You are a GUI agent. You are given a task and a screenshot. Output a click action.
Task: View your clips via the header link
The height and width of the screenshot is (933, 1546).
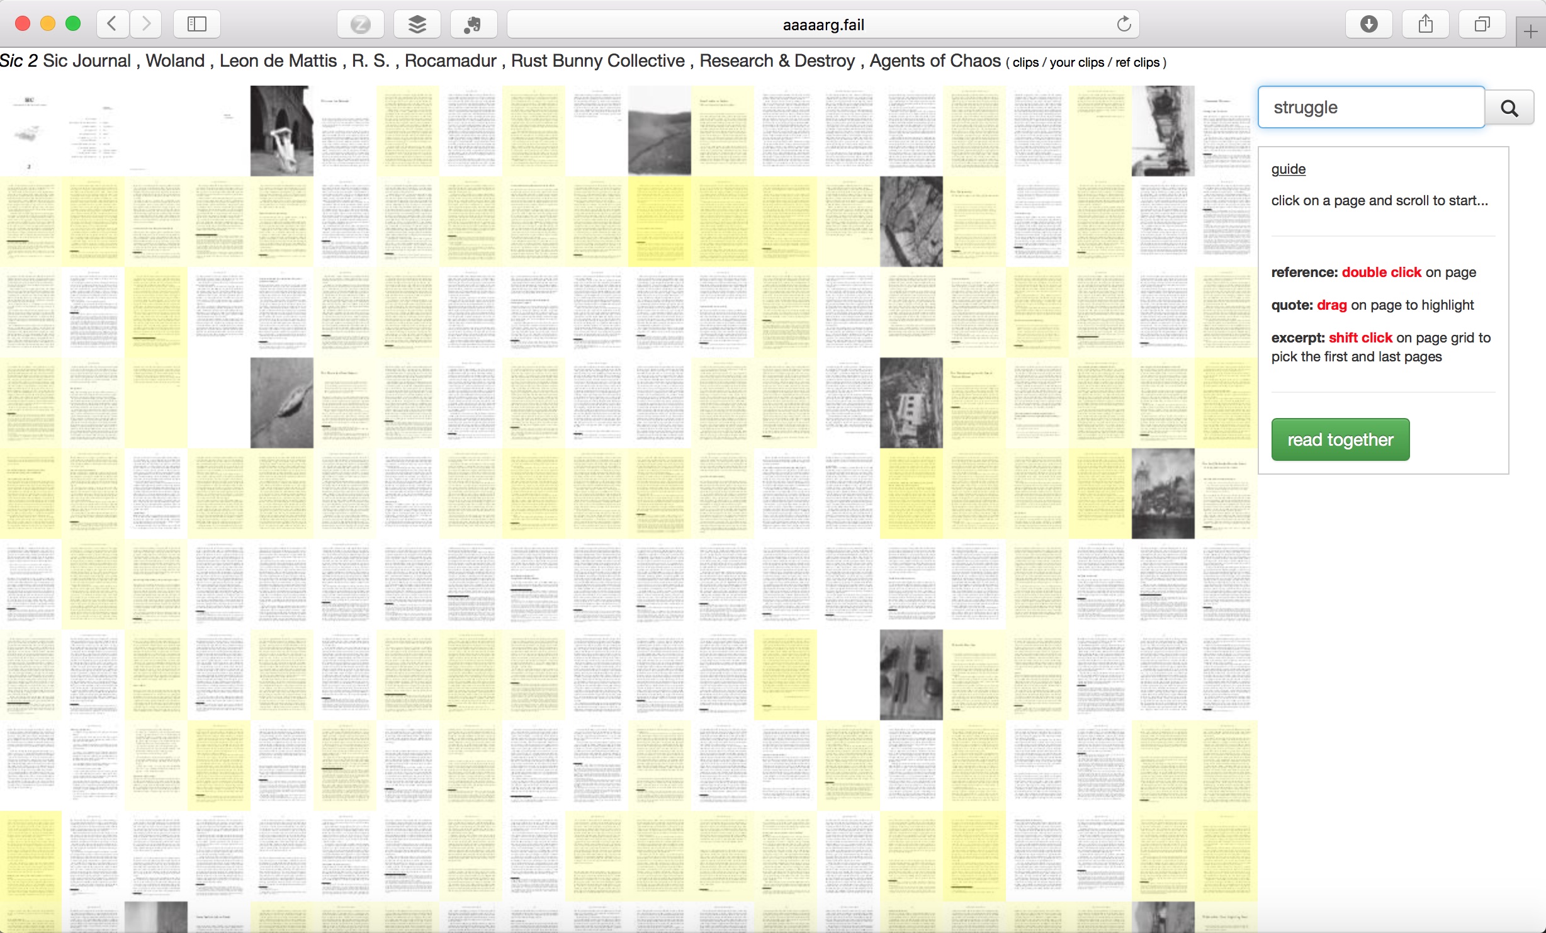[x=1078, y=62]
